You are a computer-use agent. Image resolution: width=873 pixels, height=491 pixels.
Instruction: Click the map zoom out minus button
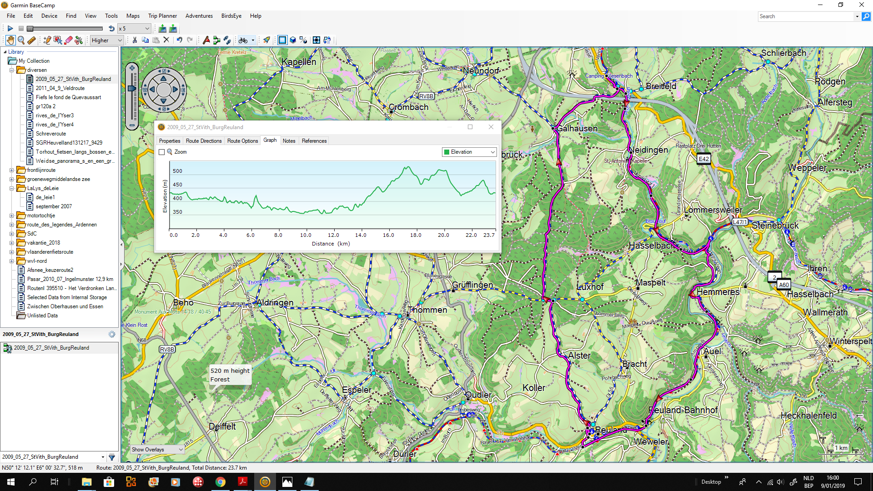tap(132, 125)
